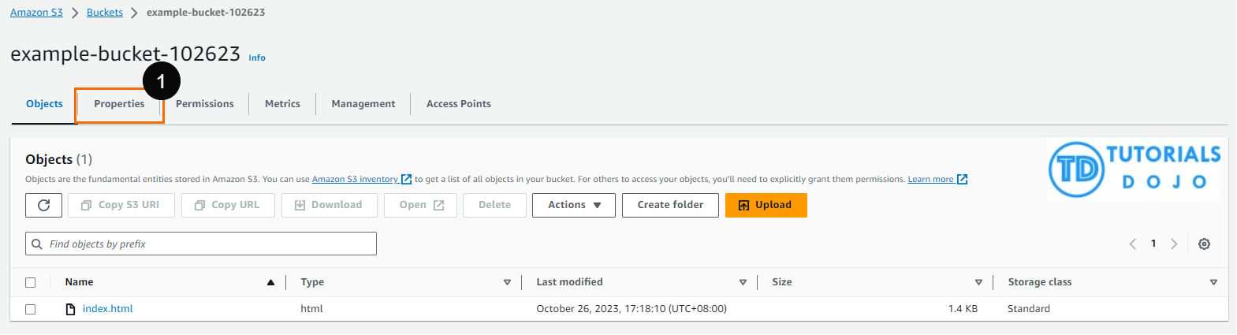Check the index.html row checkbox
This screenshot has width=1237, height=335.
pos(31,309)
